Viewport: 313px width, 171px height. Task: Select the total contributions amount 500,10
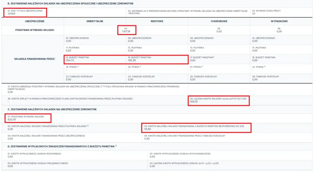[x=194, y=102]
